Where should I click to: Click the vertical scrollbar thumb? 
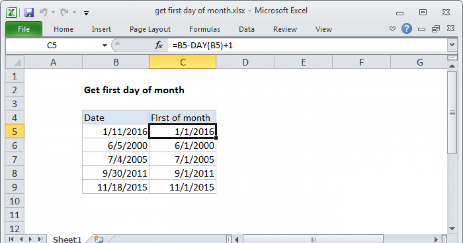pyautogui.click(x=451, y=113)
